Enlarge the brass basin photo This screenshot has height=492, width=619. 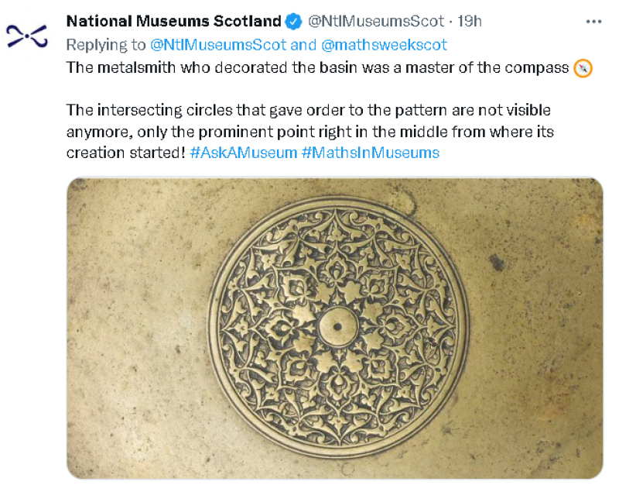pos(335,328)
